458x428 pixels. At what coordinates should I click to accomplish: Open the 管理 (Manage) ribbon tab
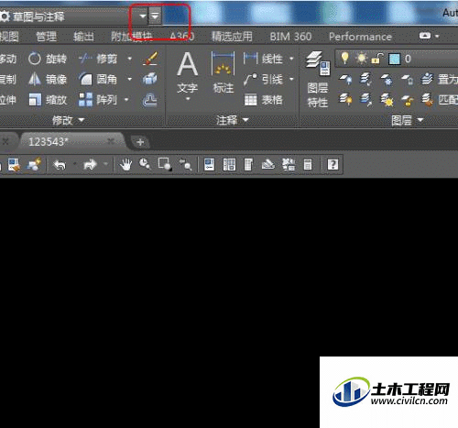[47, 37]
